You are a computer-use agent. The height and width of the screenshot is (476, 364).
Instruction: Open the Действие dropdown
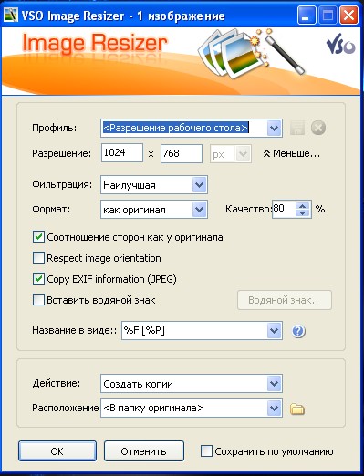click(274, 384)
